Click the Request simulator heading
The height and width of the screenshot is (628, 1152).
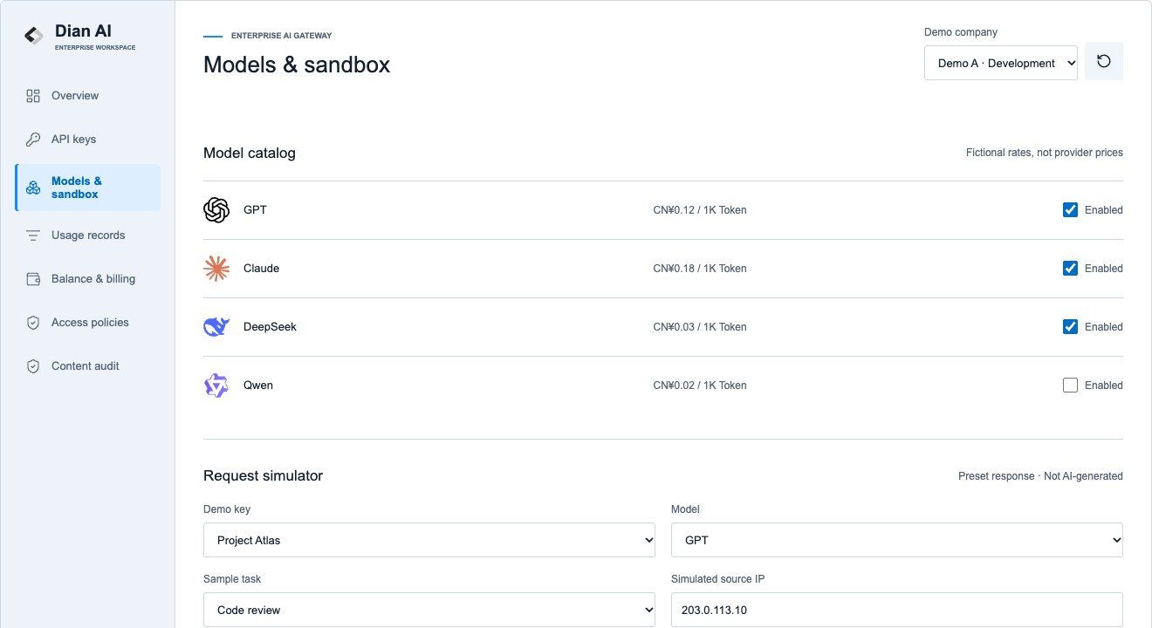pyautogui.click(x=263, y=476)
